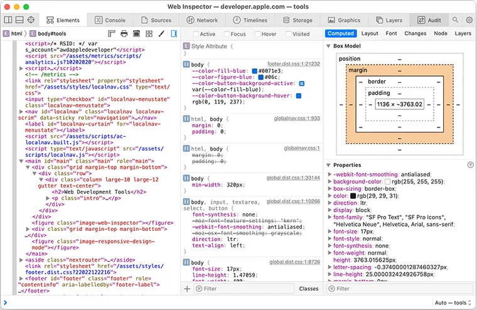
Task: Collapse the Properties section
Action: (328, 165)
